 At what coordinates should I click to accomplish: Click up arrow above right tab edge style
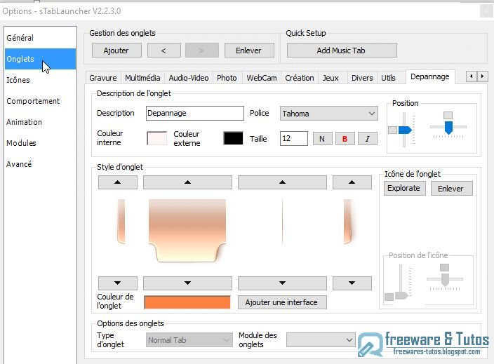coord(352,182)
